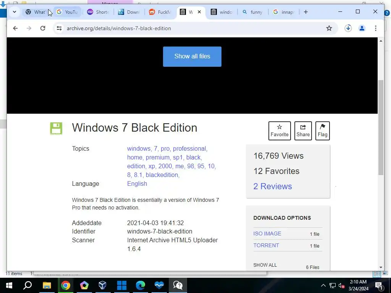The width and height of the screenshot is (391, 293).
Task: Open Chrome downloads icon
Action: [x=348, y=28]
